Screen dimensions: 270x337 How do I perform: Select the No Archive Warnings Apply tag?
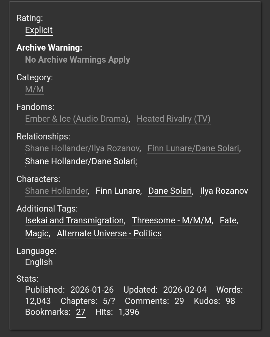coord(77,60)
